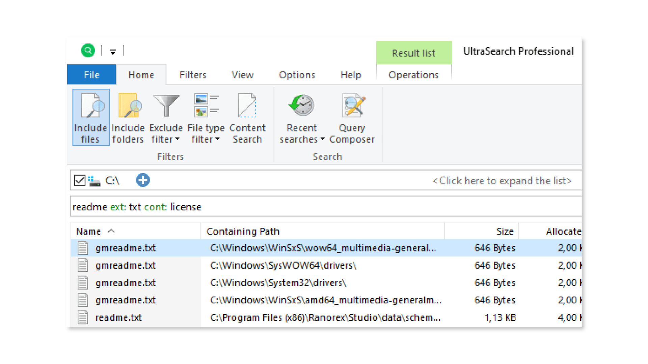Click the green UltraSearch app icon
Image resolution: width=648 pixels, height=364 pixels.
click(x=88, y=51)
